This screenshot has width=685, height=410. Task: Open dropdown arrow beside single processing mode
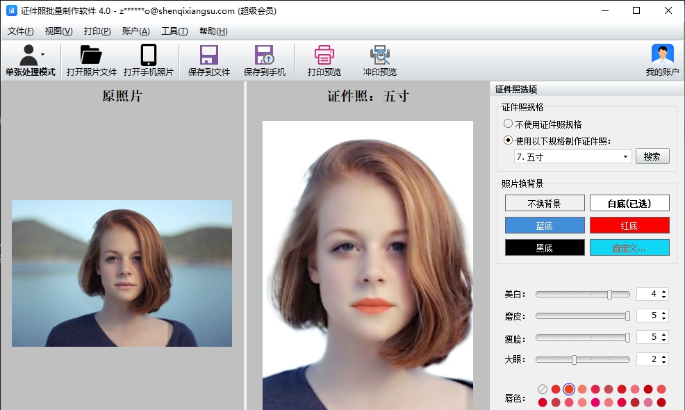coord(43,54)
